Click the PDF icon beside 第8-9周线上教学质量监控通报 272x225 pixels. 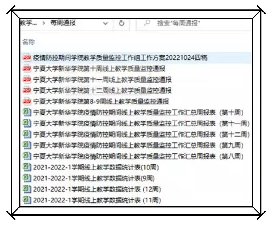(x=27, y=101)
